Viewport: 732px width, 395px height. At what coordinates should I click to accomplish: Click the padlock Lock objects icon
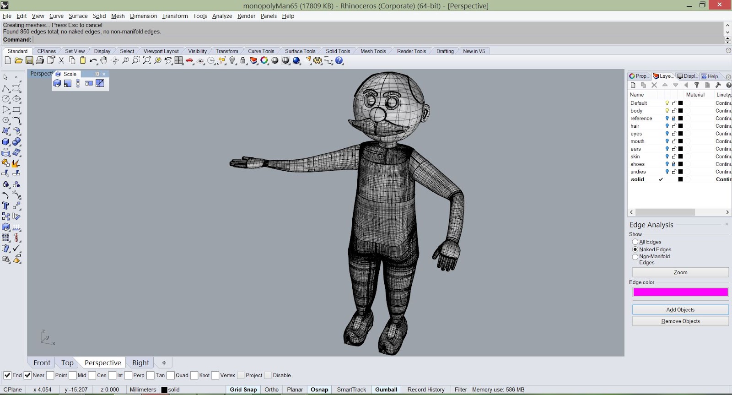click(x=243, y=60)
